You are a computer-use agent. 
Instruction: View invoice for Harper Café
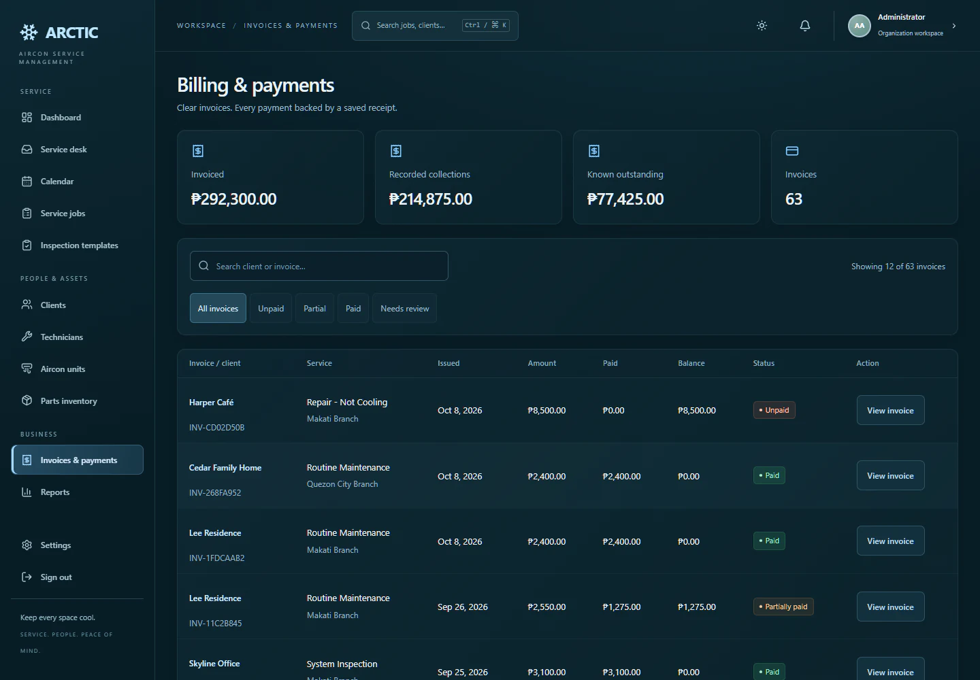pyautogui.click(x=890, y=410)
